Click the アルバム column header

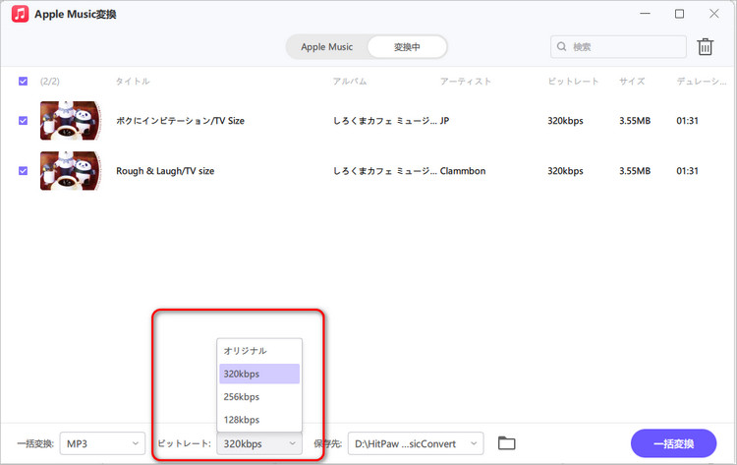[350, 82]
